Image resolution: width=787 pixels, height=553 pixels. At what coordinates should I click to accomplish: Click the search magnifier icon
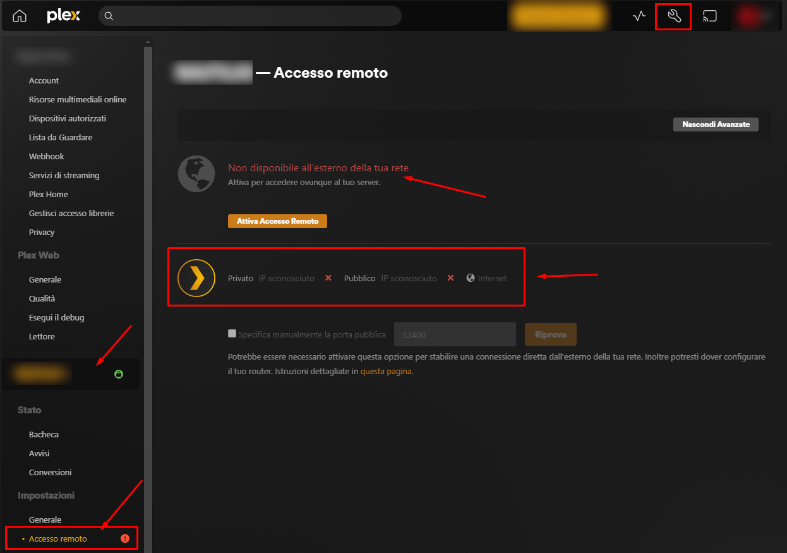click(x=109, y=16)
